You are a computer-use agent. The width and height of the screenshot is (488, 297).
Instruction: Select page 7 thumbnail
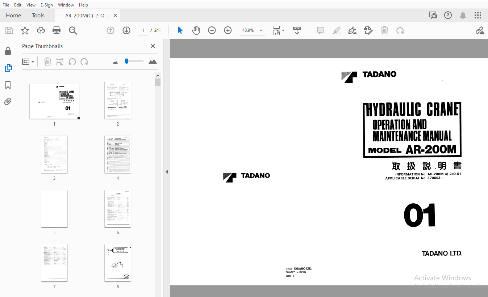tap(54, 263)
